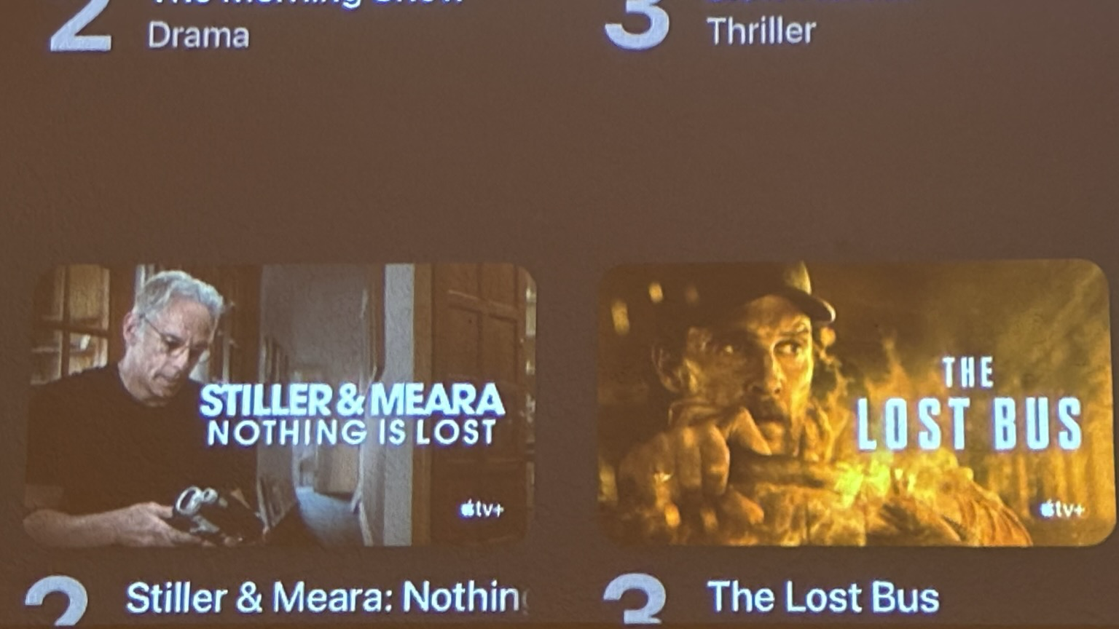The height and width of the screenshot is (629, 1119).
Task: Click Apple TV+ logo on Stiller & Meara card
Action: [482, 509]
